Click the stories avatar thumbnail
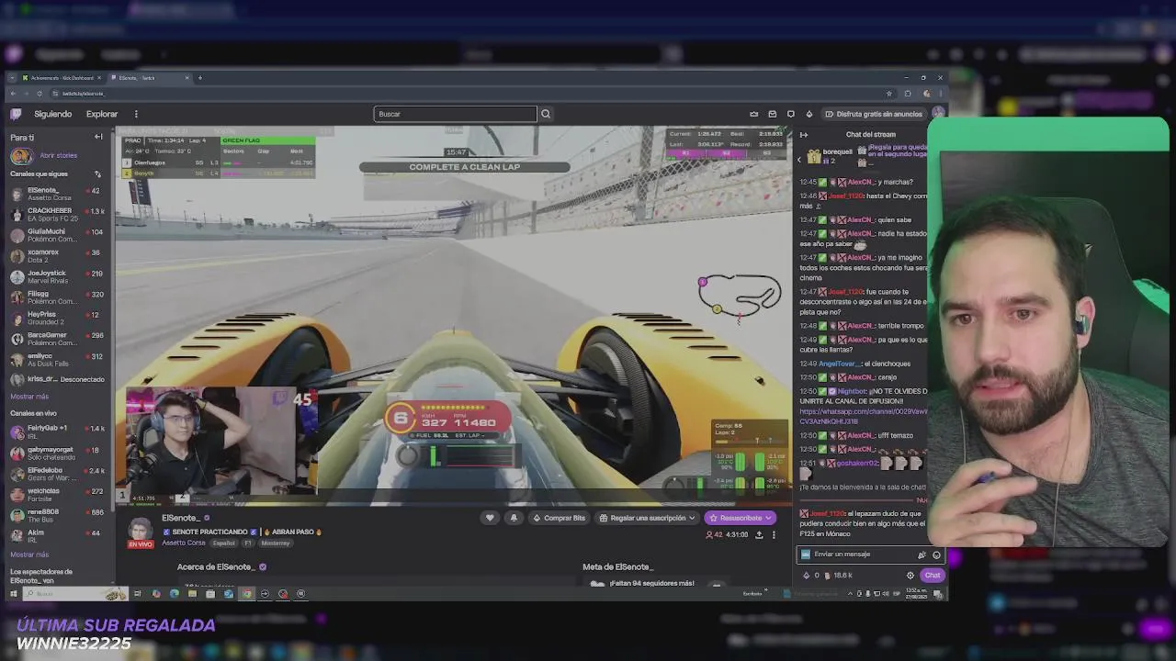Viewport: 1176px width, 661px height. click(x=20, y=155)
